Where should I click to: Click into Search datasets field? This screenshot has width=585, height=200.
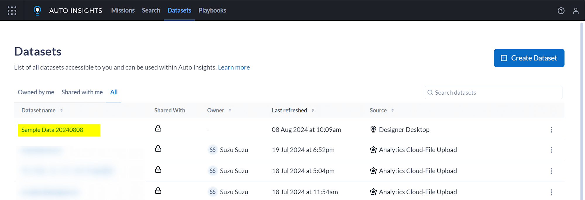(493, 93)
